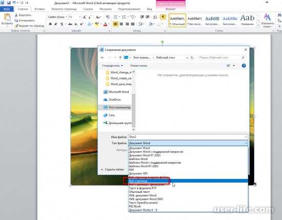Image resolution: width=282 pixels, height=220 pixels.
Task: Expand the file type combo box
Action: (x=188, y=143)
